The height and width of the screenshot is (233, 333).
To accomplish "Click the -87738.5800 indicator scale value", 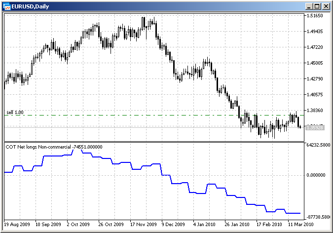I will (x=318, y=217).
